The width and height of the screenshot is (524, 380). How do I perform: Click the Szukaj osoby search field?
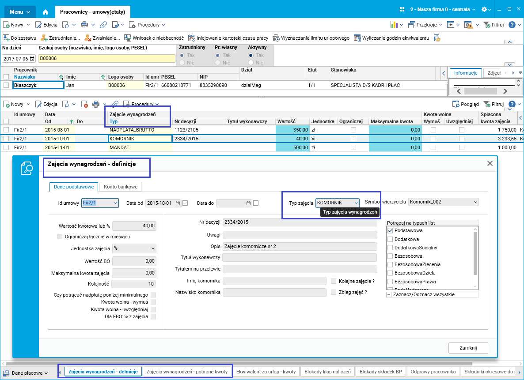coord(106,58)
